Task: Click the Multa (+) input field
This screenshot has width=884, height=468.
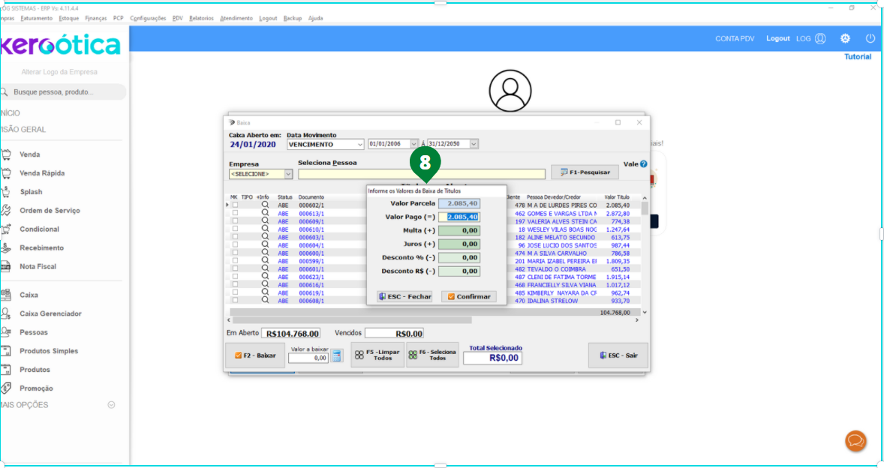Action: point(459,230)
